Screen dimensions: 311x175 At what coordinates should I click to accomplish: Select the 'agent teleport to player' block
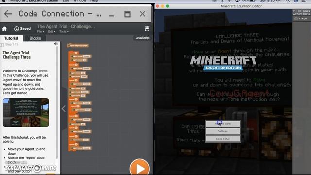click(x=78, y=45)
